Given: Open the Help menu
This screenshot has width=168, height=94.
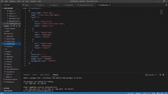Looking at the screenshot, I should [39, 1].
